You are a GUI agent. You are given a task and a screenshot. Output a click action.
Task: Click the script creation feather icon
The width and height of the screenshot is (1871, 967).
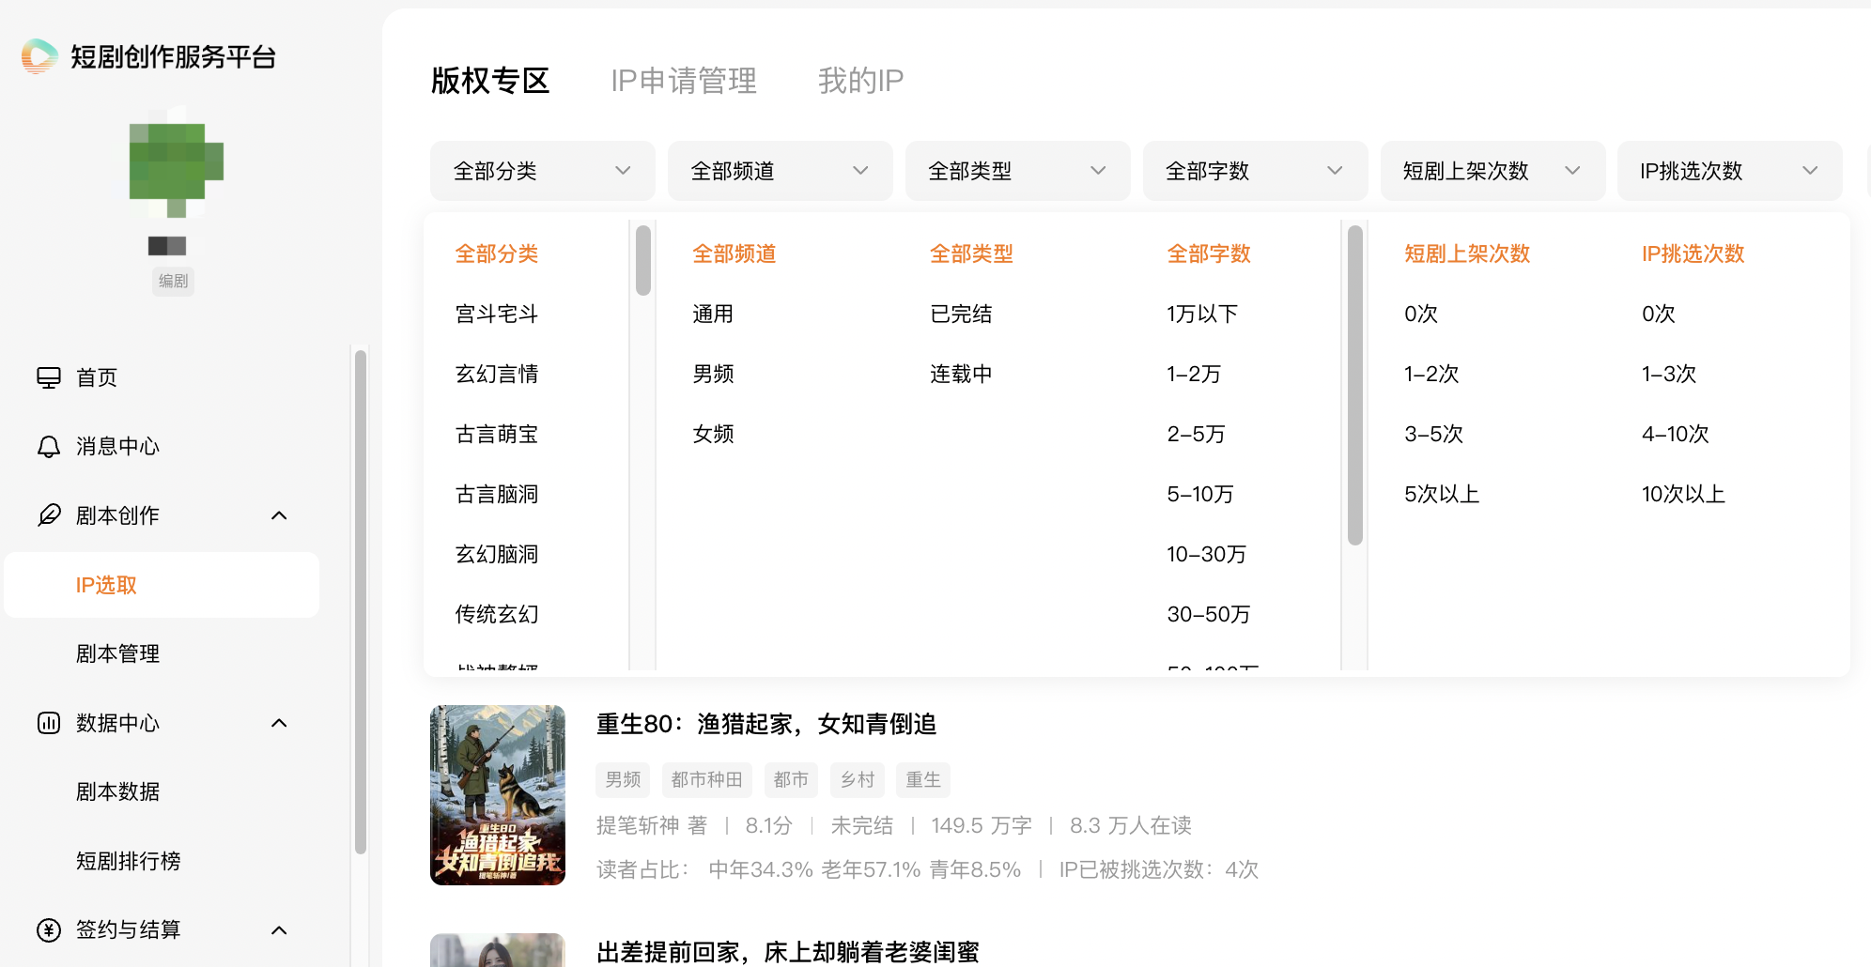[x=49, y=515]
